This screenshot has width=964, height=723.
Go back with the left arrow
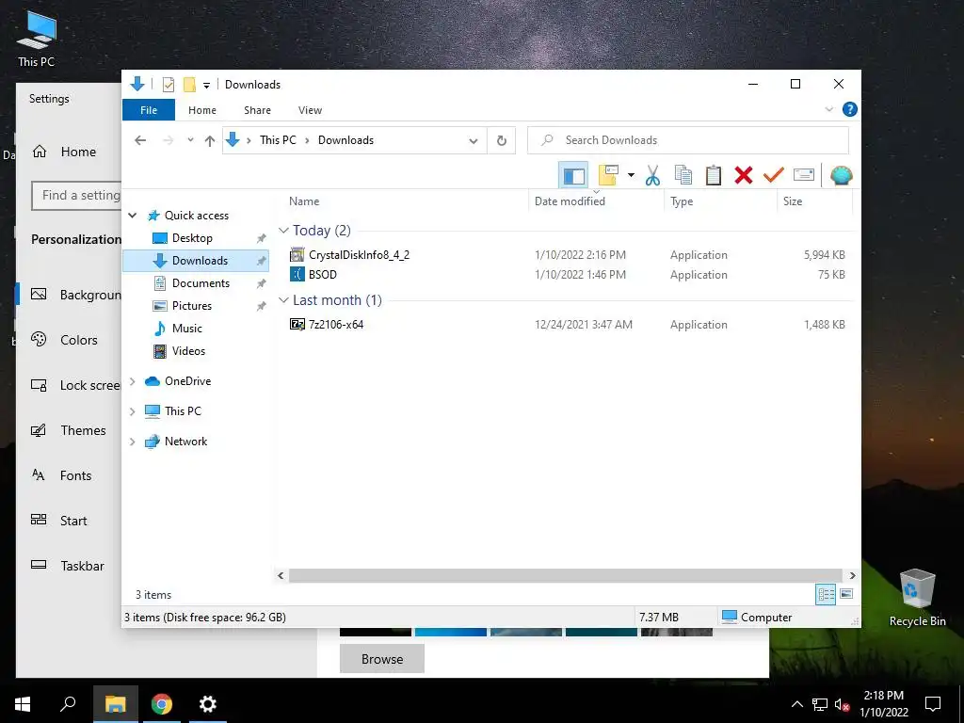pos(140,140)
